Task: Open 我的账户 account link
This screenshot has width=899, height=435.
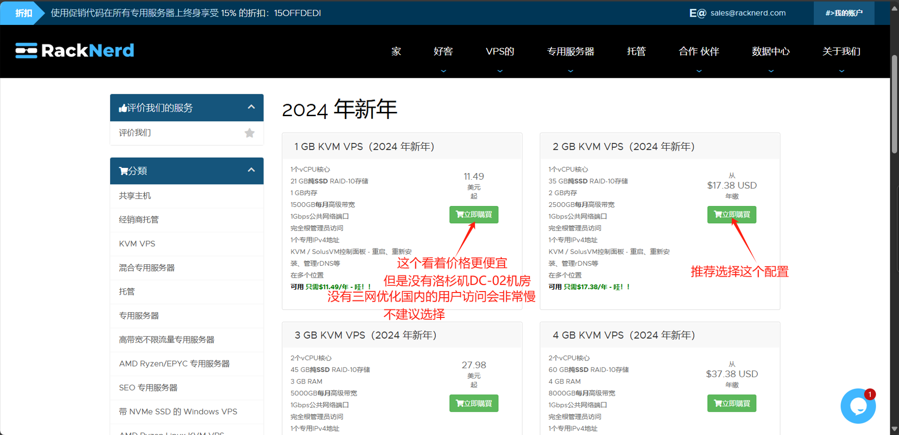Action: (844, 13)
